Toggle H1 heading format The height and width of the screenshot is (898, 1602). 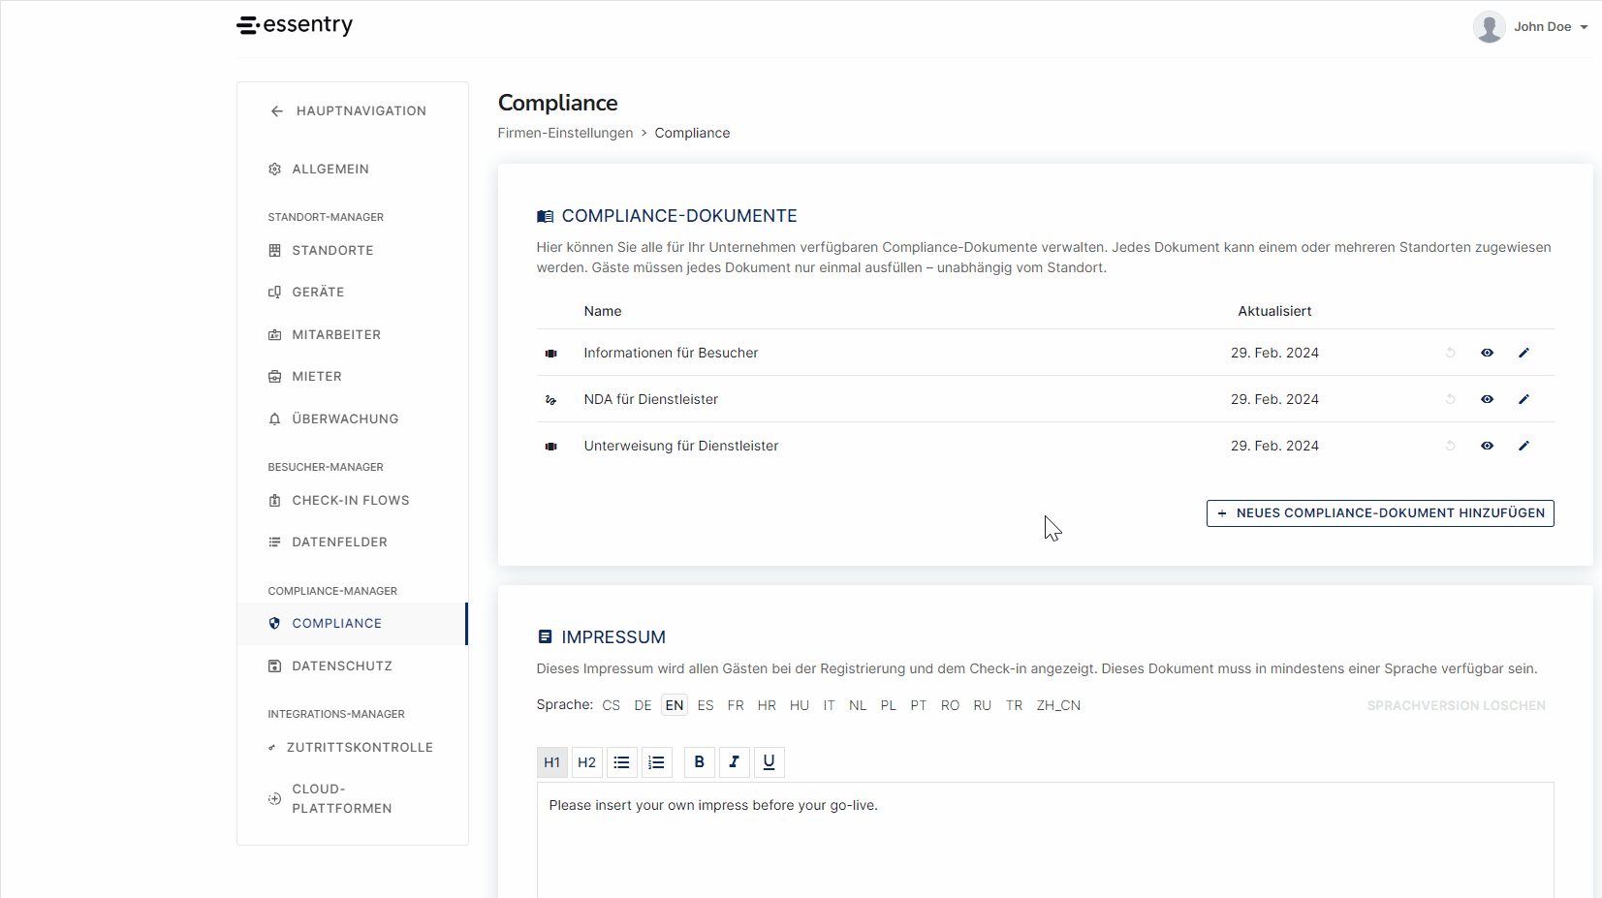pos(552,763)
